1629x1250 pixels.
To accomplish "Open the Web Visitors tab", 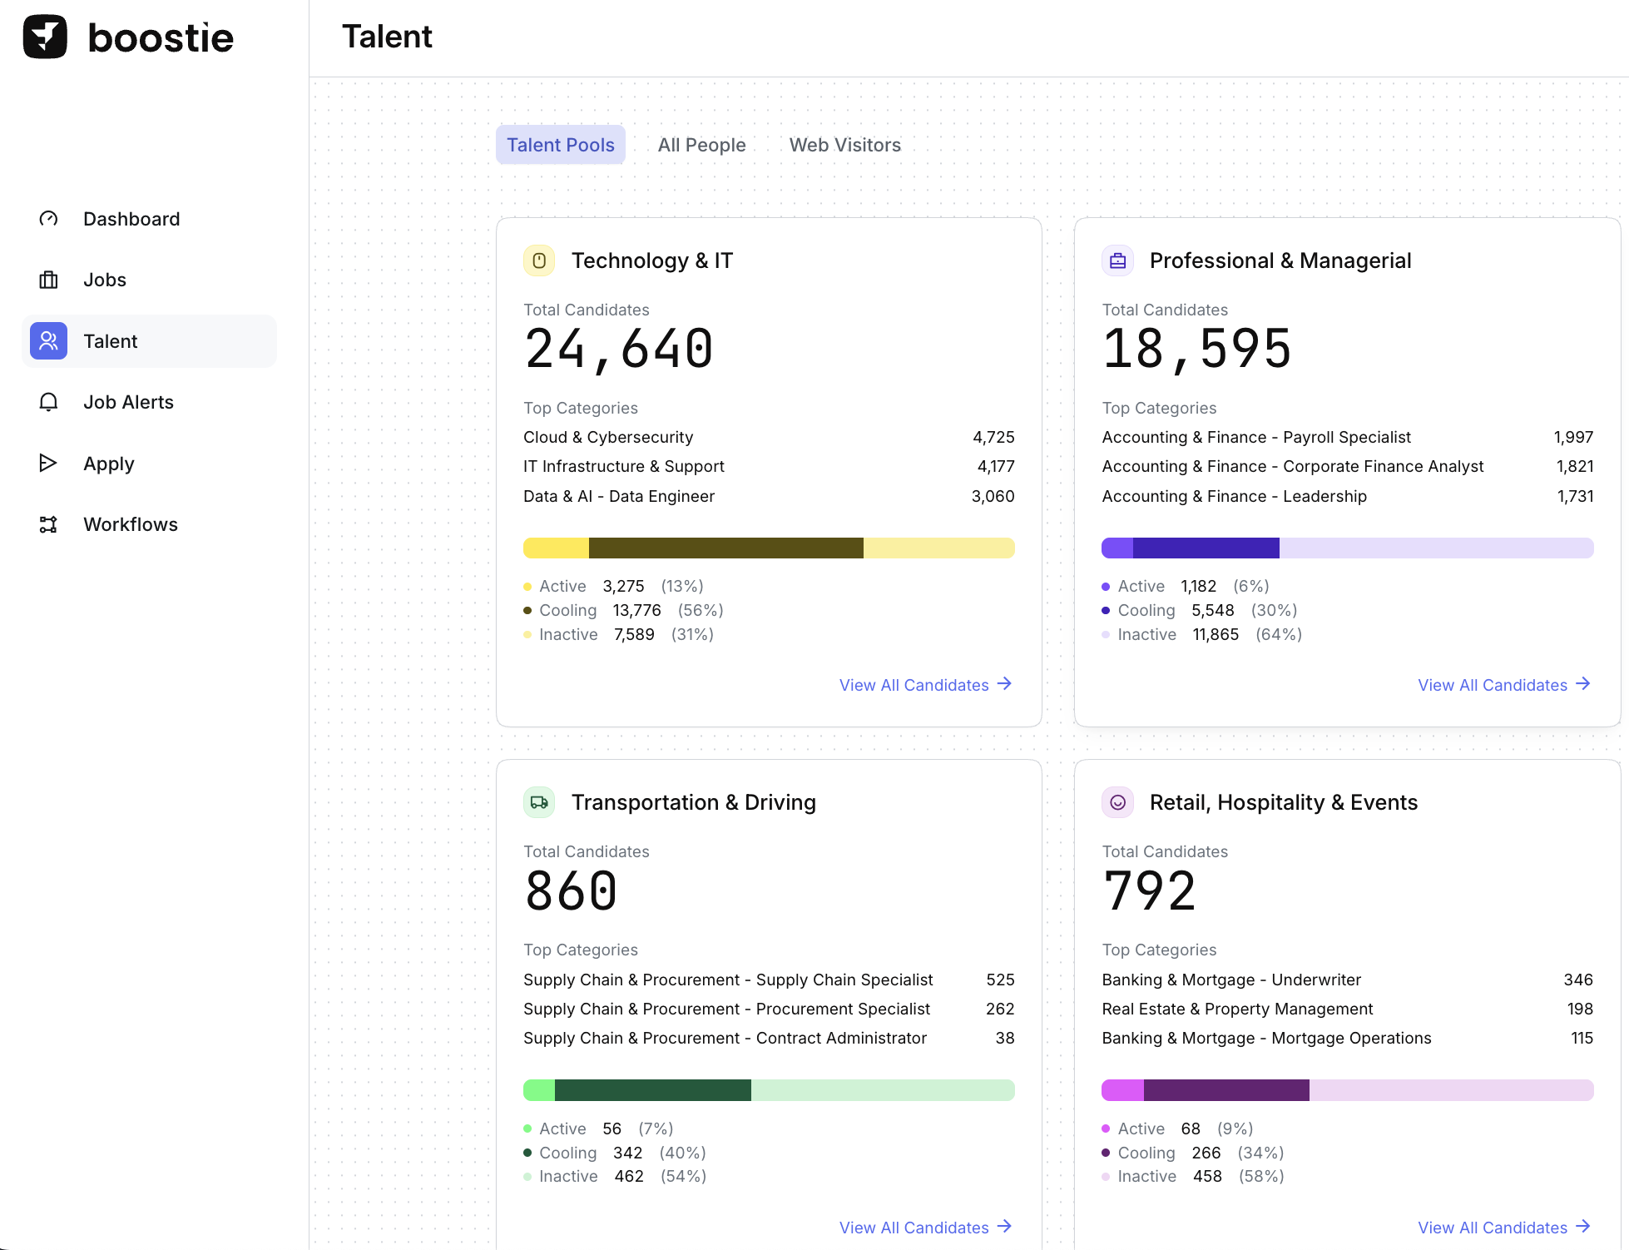I will [844, 145].
